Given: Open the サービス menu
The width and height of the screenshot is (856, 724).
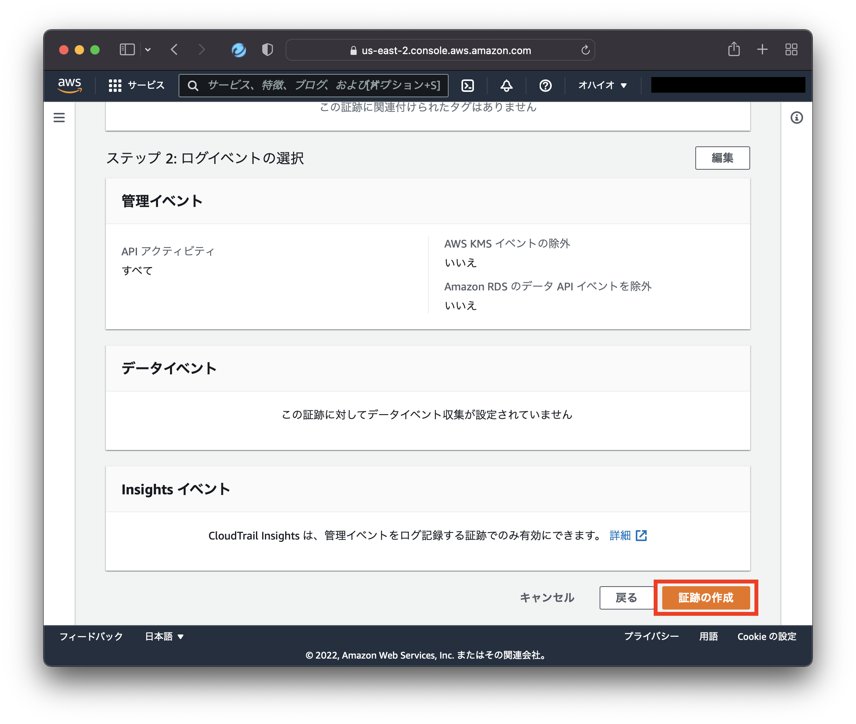Looking at the screenshot, I should [137, 85].
